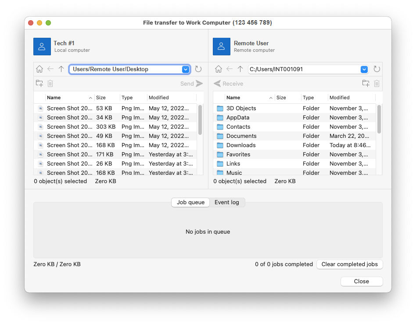Go back in remote folder history

pos(230,69)
